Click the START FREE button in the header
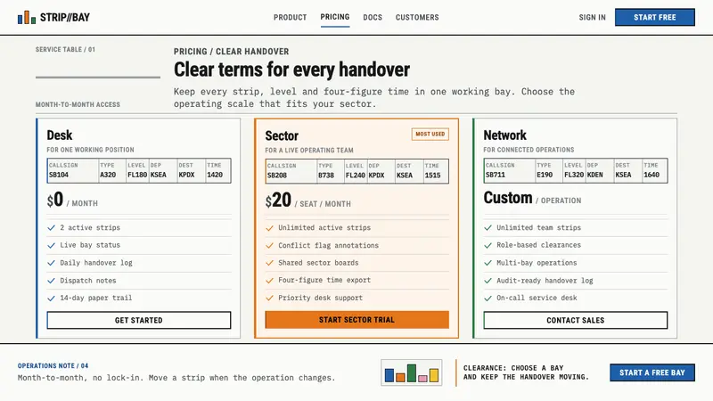 pyautogui.click(x=655, y=17)
